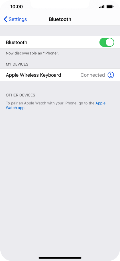120x261 pixels.
Task: Click the MY DEVICES section header
Action: [17, 64]
